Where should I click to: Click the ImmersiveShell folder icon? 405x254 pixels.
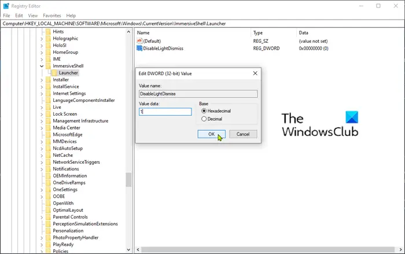click(x=48, y=66)
